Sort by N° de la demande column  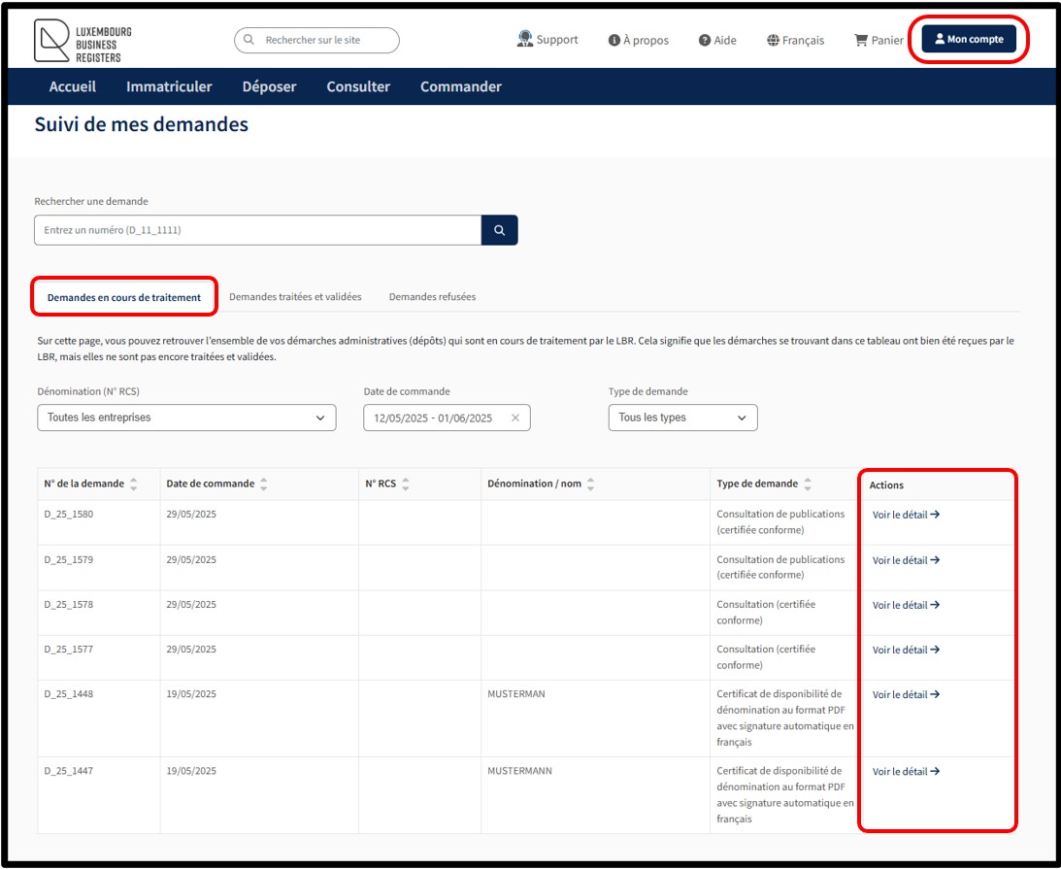(x=133, y=484)
